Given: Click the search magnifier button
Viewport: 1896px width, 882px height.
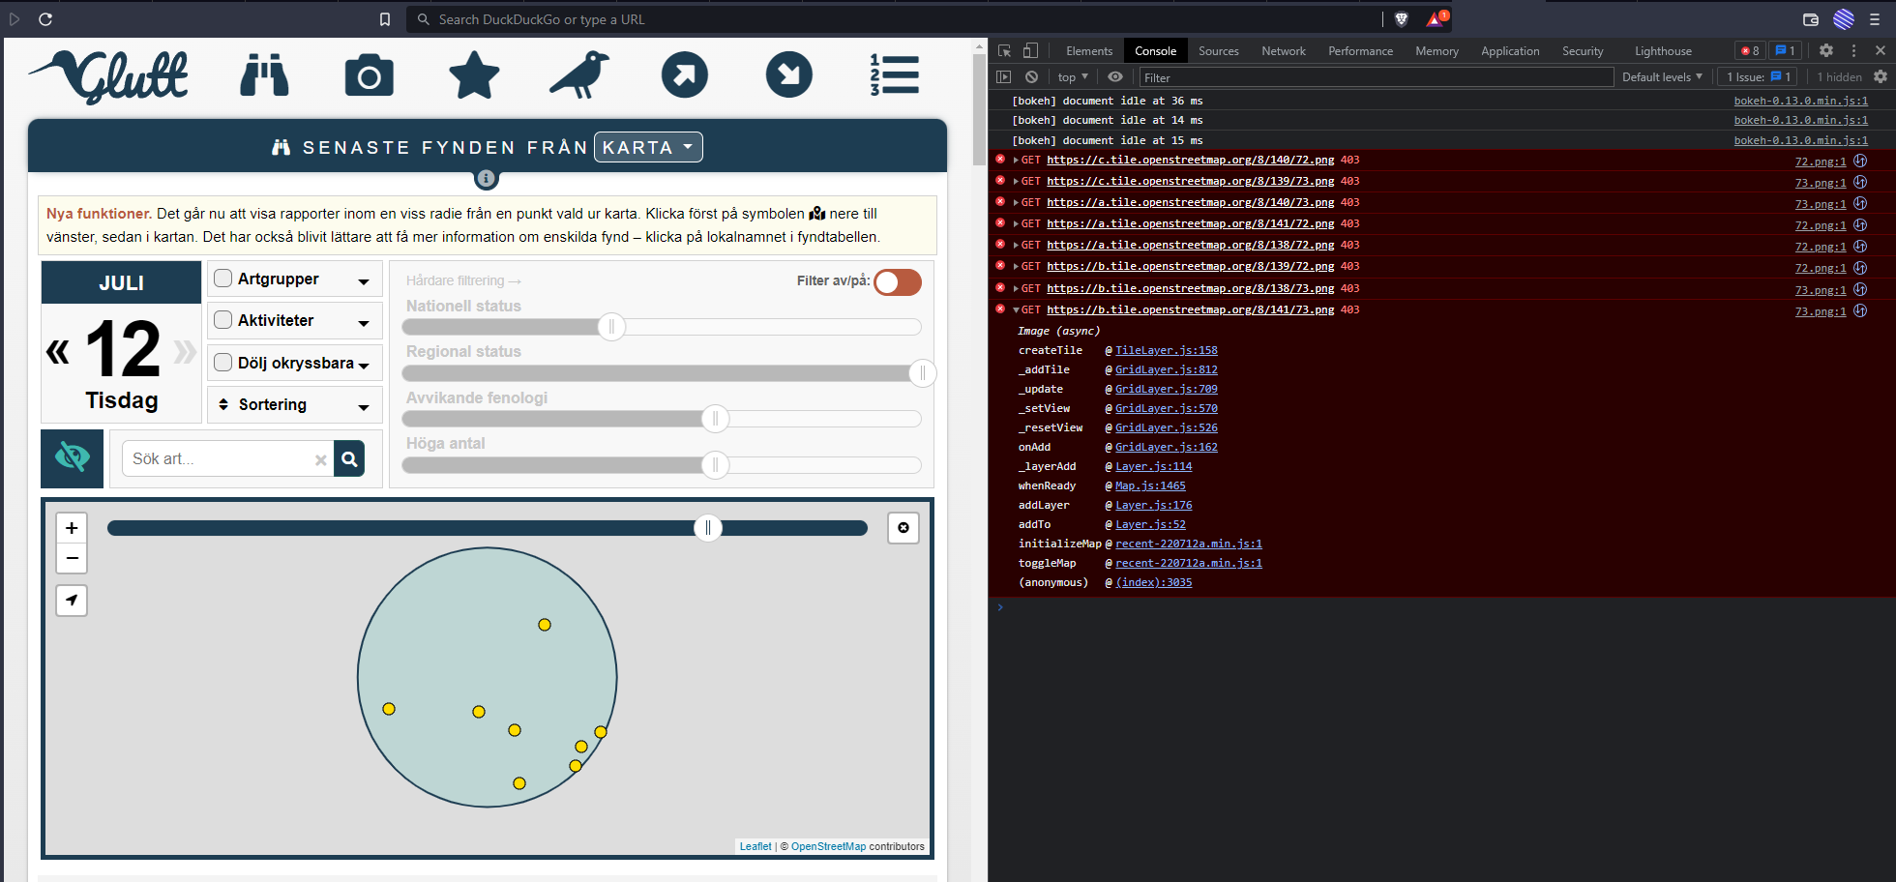Looking at the screenshot, I should (x=349, y=459).
